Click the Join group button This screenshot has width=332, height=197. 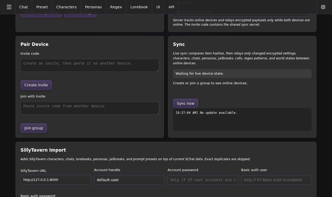tap(34, 128)
